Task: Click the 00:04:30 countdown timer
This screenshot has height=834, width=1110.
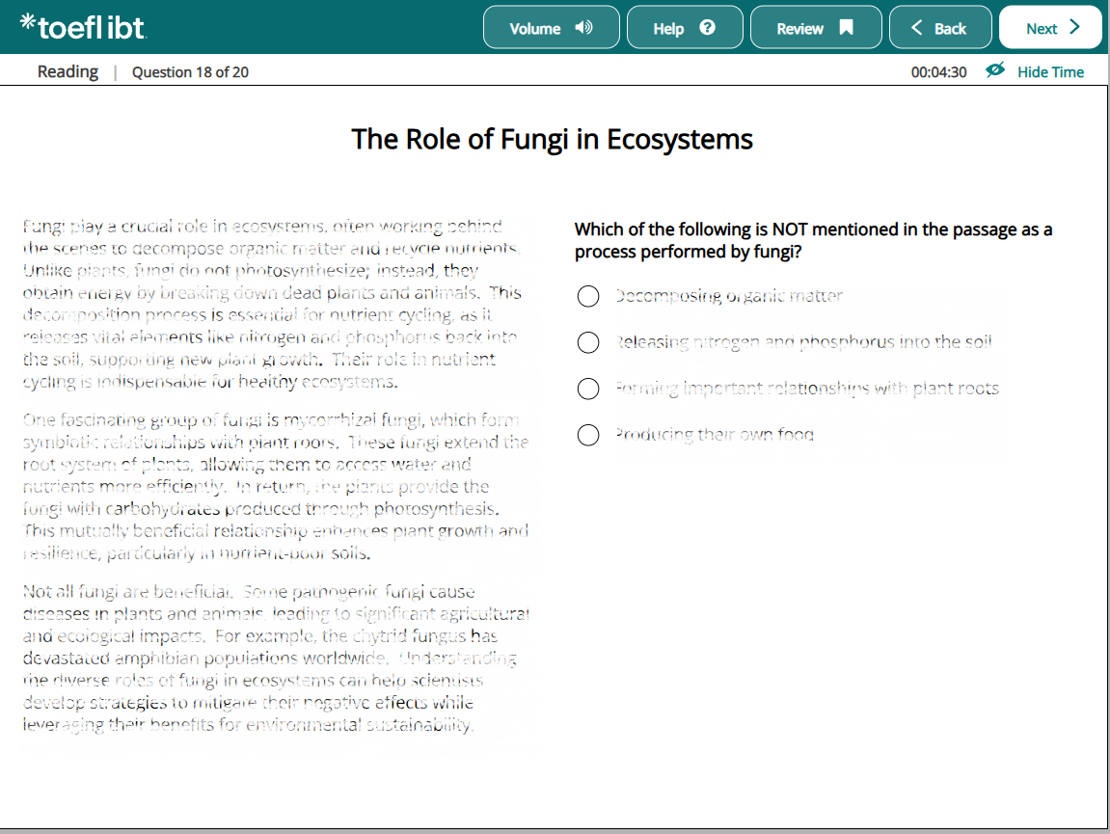Action: [938, 72]
